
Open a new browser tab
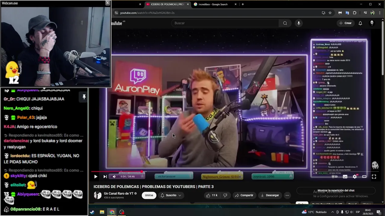coord(243,4)
